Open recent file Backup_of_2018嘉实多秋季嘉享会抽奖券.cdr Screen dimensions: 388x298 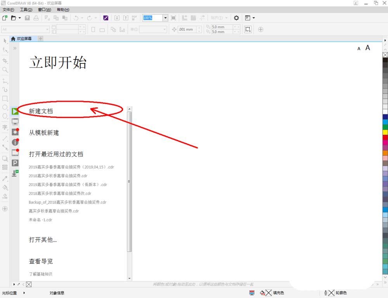tap(67, 202)
